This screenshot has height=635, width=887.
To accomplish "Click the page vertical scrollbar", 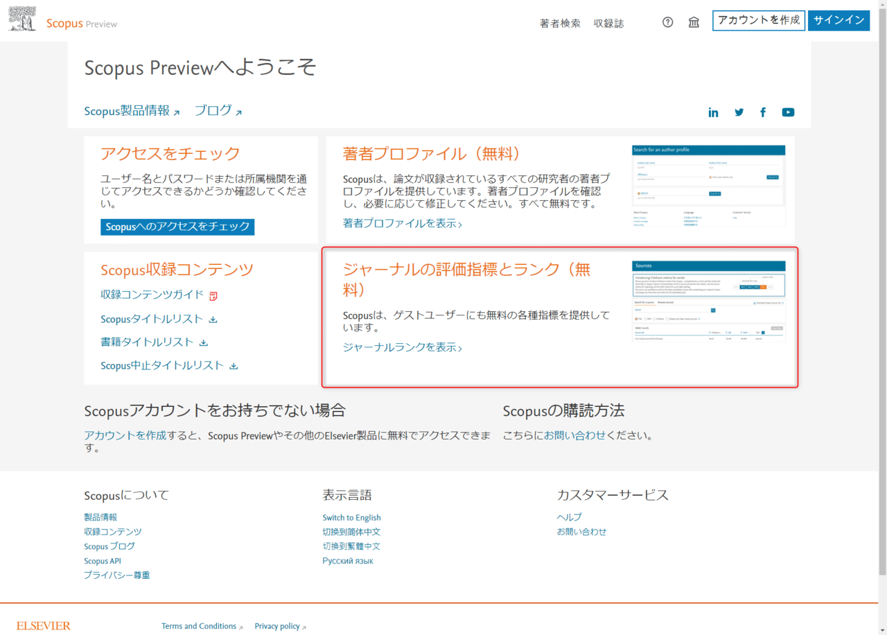I will pyautogui.click(x=881, y=291).
